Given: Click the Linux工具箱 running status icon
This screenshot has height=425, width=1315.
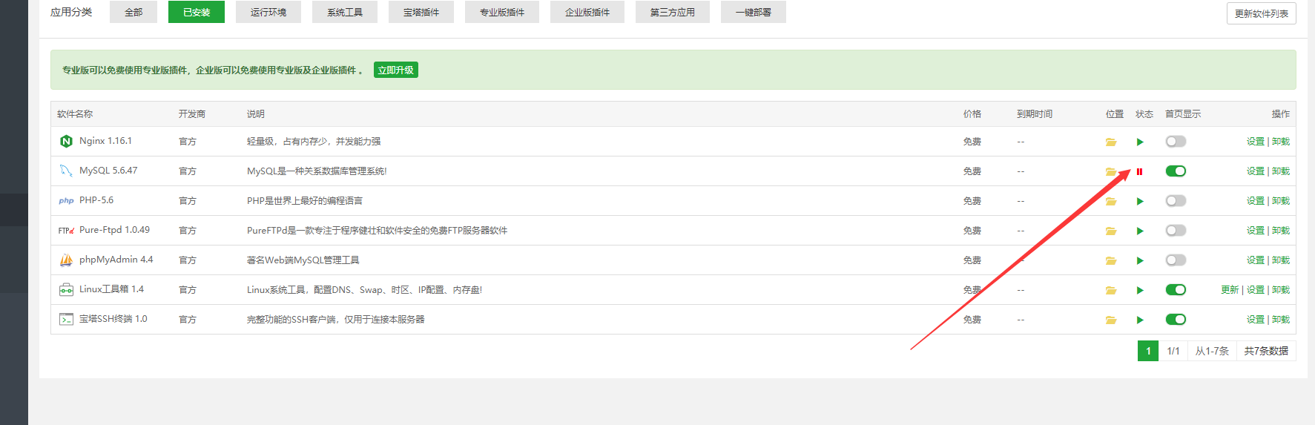Looking at the screenshot, I should click(x=1140, y=290).
